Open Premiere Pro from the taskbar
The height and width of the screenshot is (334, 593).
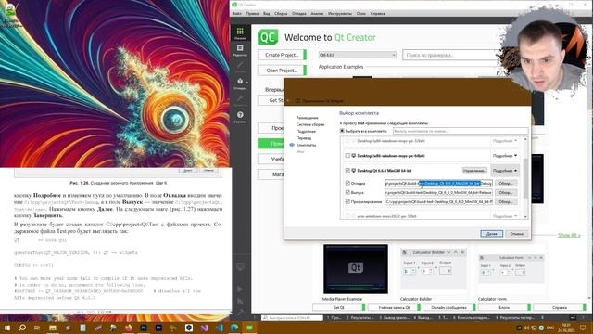click(x=158, y=328)
